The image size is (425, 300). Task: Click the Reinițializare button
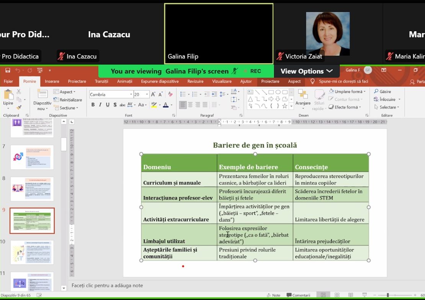(x=68, y=100)
